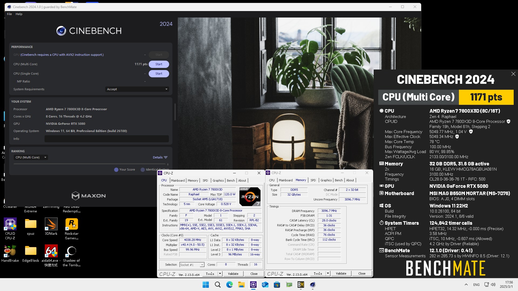Viewport: 518px width, 291px height.
Task: Open the volume control in the system tray
Action: click(x=493, y=285)
